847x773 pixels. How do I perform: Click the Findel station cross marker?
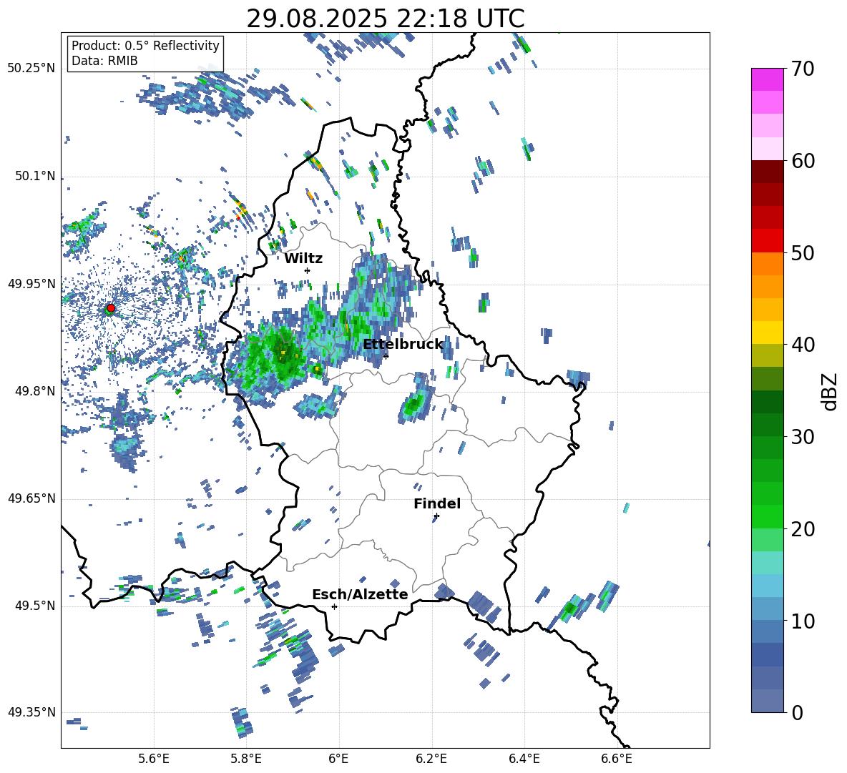436,516
